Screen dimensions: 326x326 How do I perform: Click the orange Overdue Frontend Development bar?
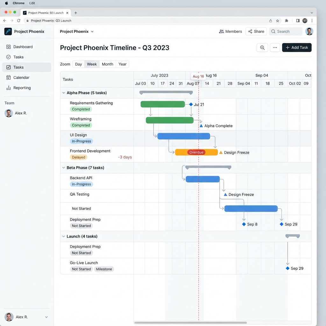coord(196,152)
